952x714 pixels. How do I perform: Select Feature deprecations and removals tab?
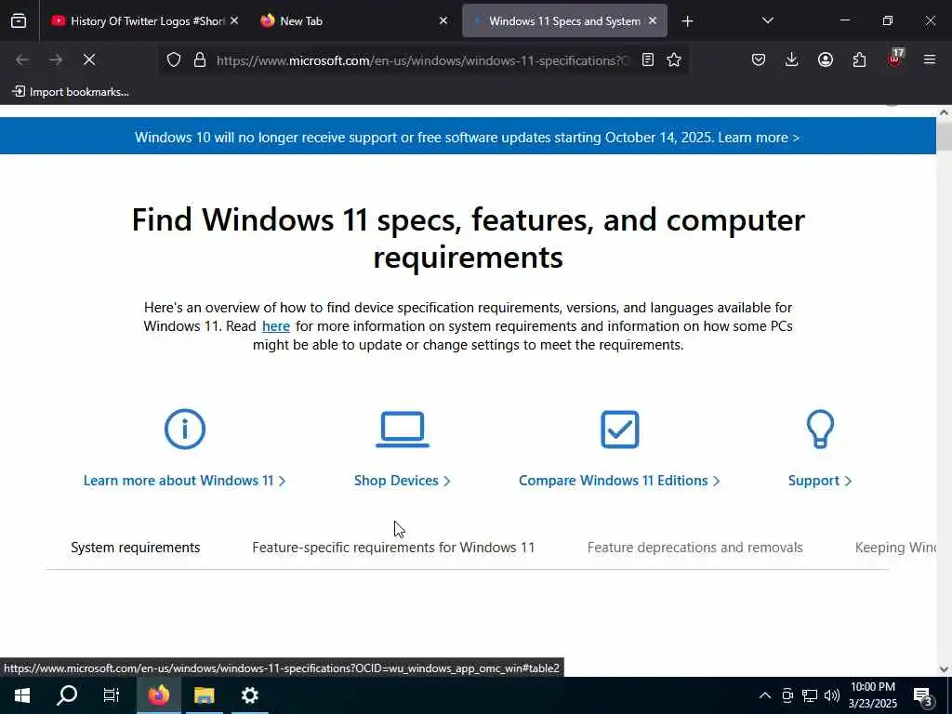pos(694,548)
